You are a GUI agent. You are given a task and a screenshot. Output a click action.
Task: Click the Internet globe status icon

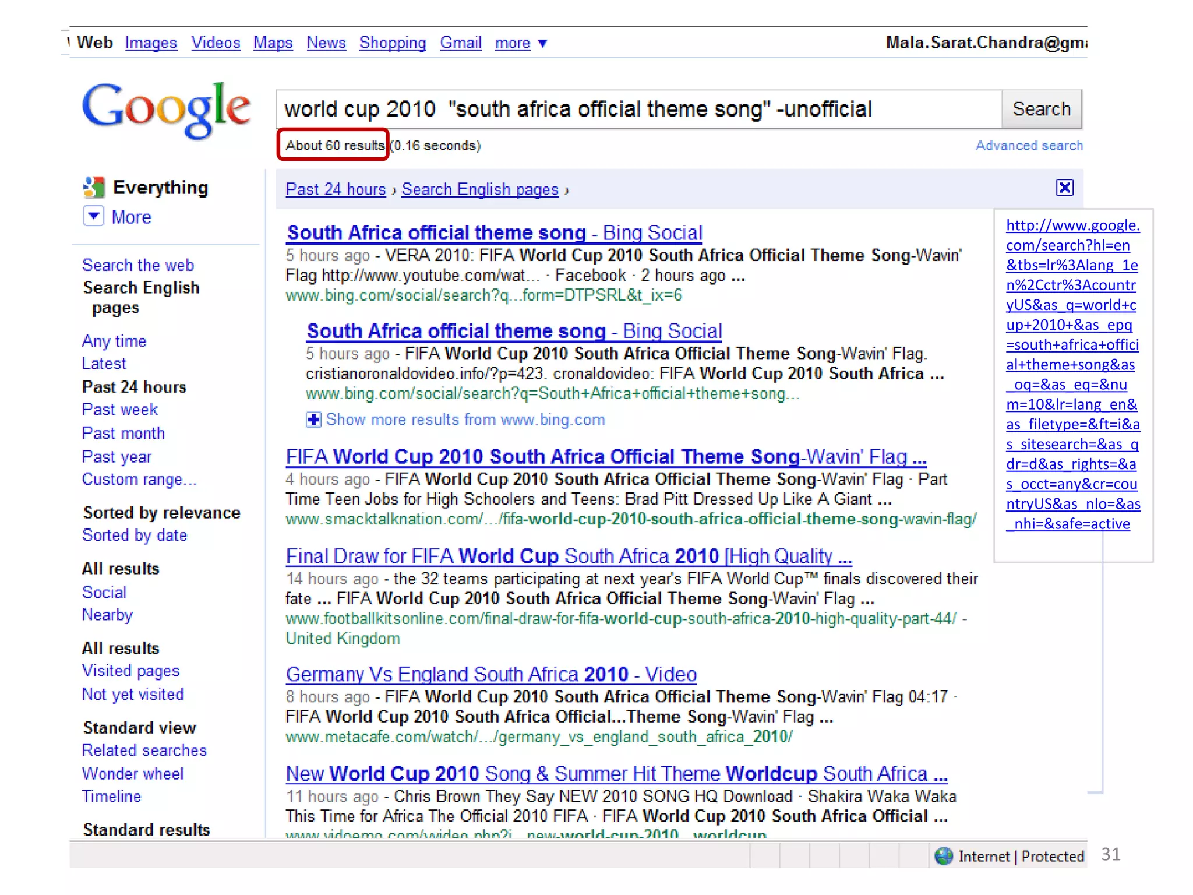coord(943,856)
